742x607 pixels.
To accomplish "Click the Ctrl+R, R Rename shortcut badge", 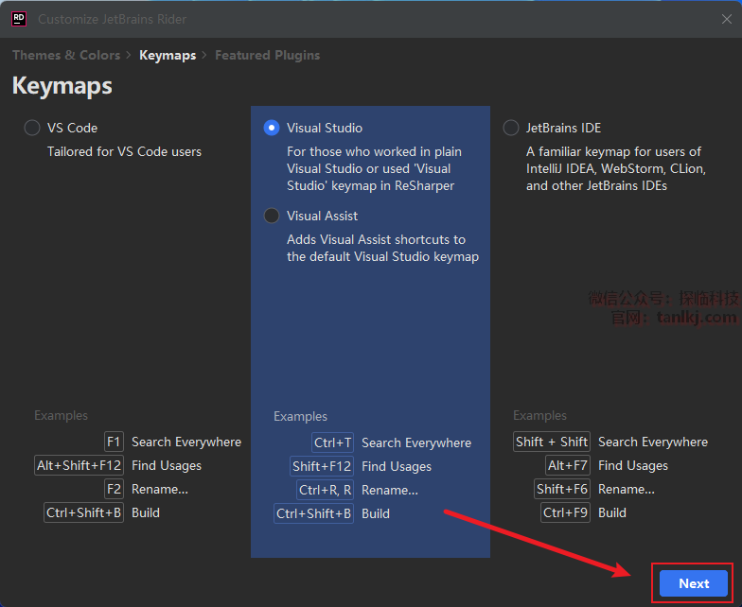I will pos(325,490).
